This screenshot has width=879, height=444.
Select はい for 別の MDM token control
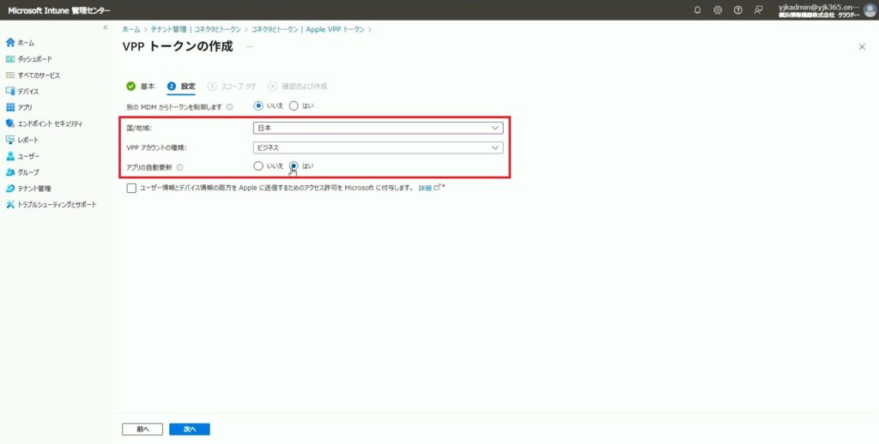pos(294,105)
